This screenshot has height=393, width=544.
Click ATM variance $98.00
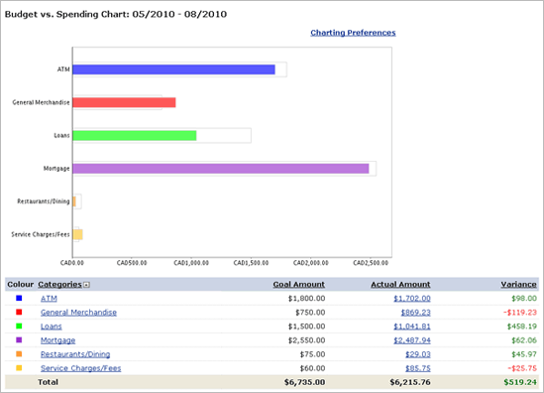tap(524, 299)
